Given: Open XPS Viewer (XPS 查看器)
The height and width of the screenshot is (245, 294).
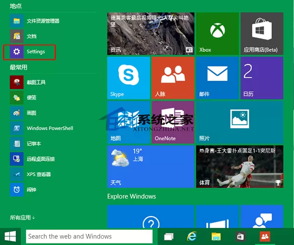Looking at the screenshot, I should tap(30, 174).
